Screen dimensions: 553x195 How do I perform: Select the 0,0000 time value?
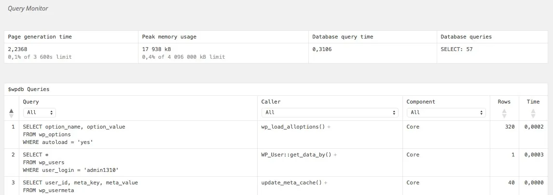534,182
